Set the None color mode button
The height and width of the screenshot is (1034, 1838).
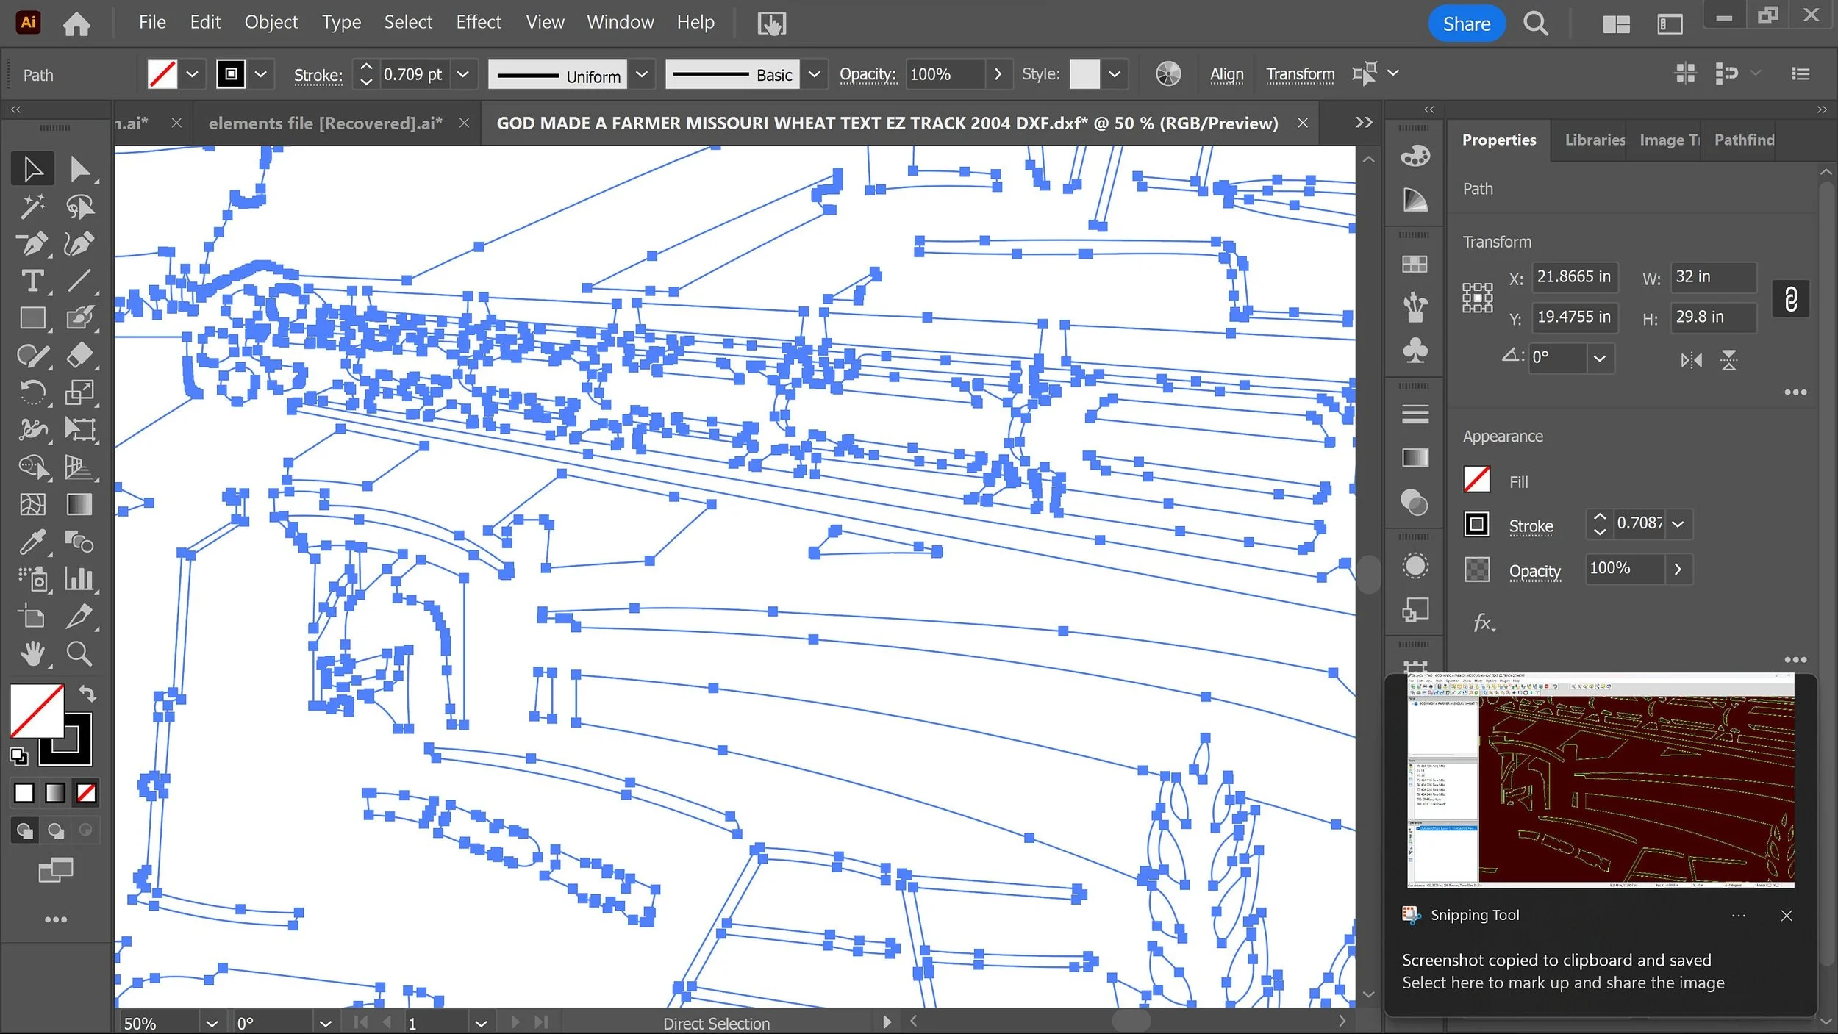(86, 793)
